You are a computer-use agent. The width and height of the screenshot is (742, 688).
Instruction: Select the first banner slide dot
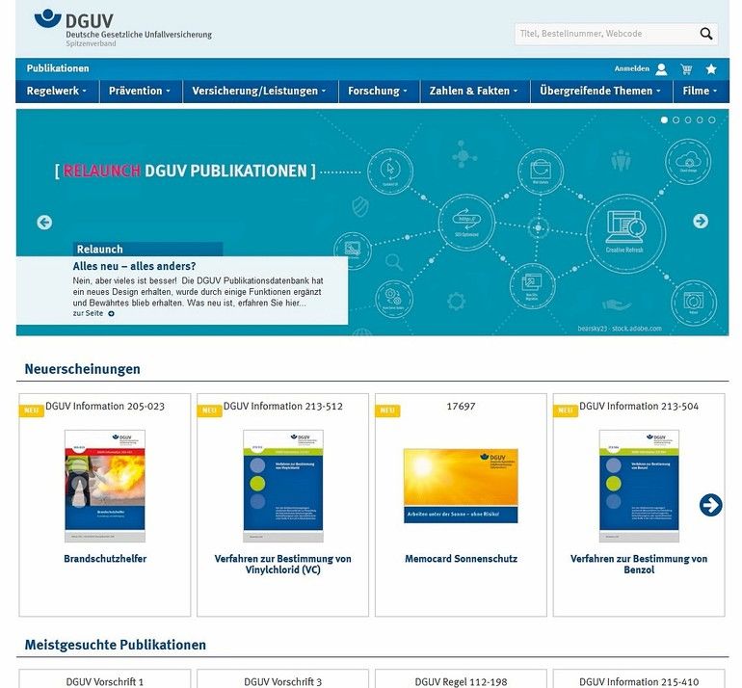pyautogui.click(x=664, y=120)
